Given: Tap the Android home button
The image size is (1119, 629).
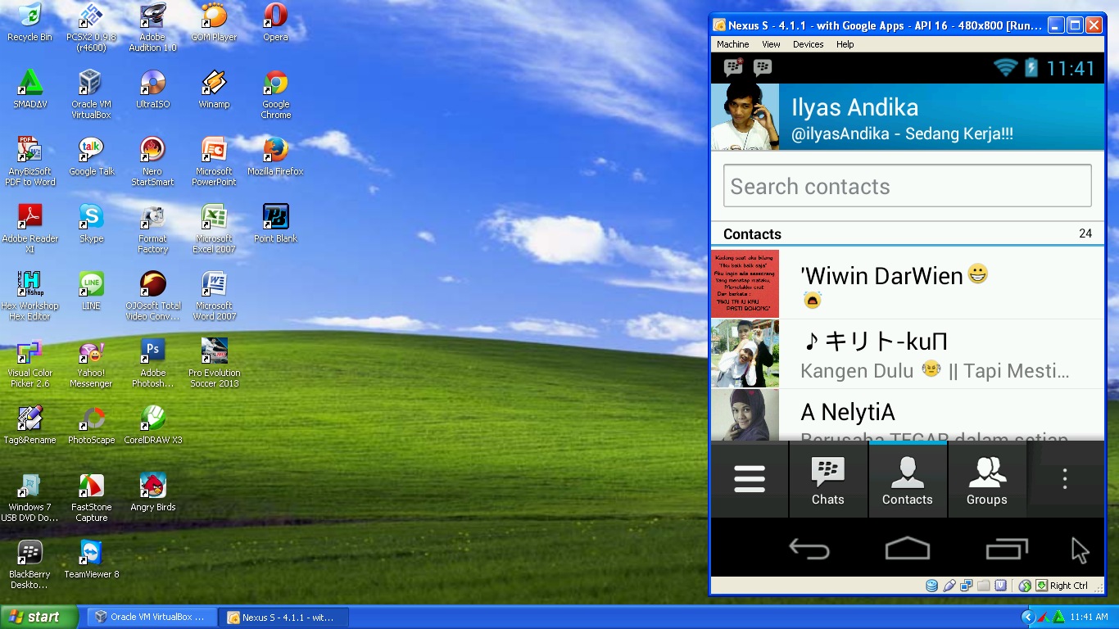Looking at the screenshot, I should pos(908,549).
